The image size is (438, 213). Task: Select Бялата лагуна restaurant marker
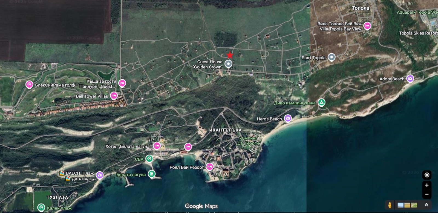pos(151,174)
